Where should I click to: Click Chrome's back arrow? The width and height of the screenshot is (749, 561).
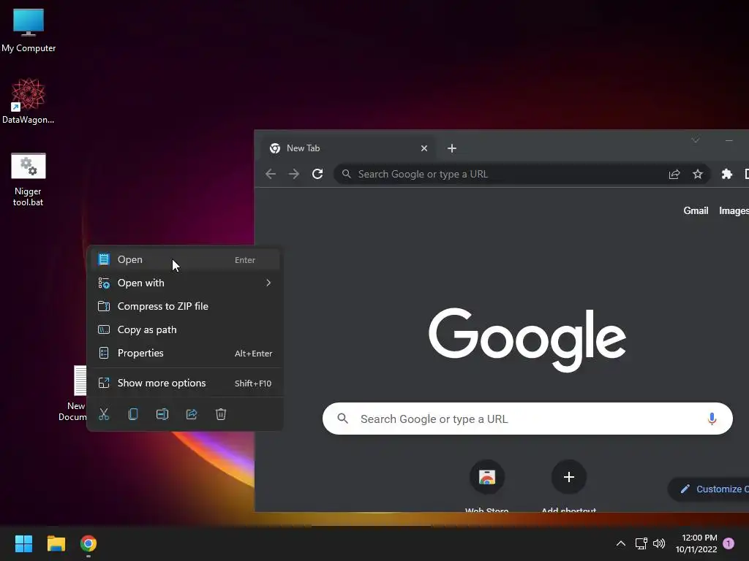click(271, 174)
